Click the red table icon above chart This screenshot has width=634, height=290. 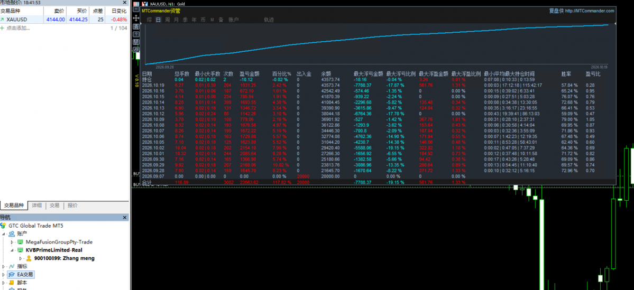tap(136, 4)
